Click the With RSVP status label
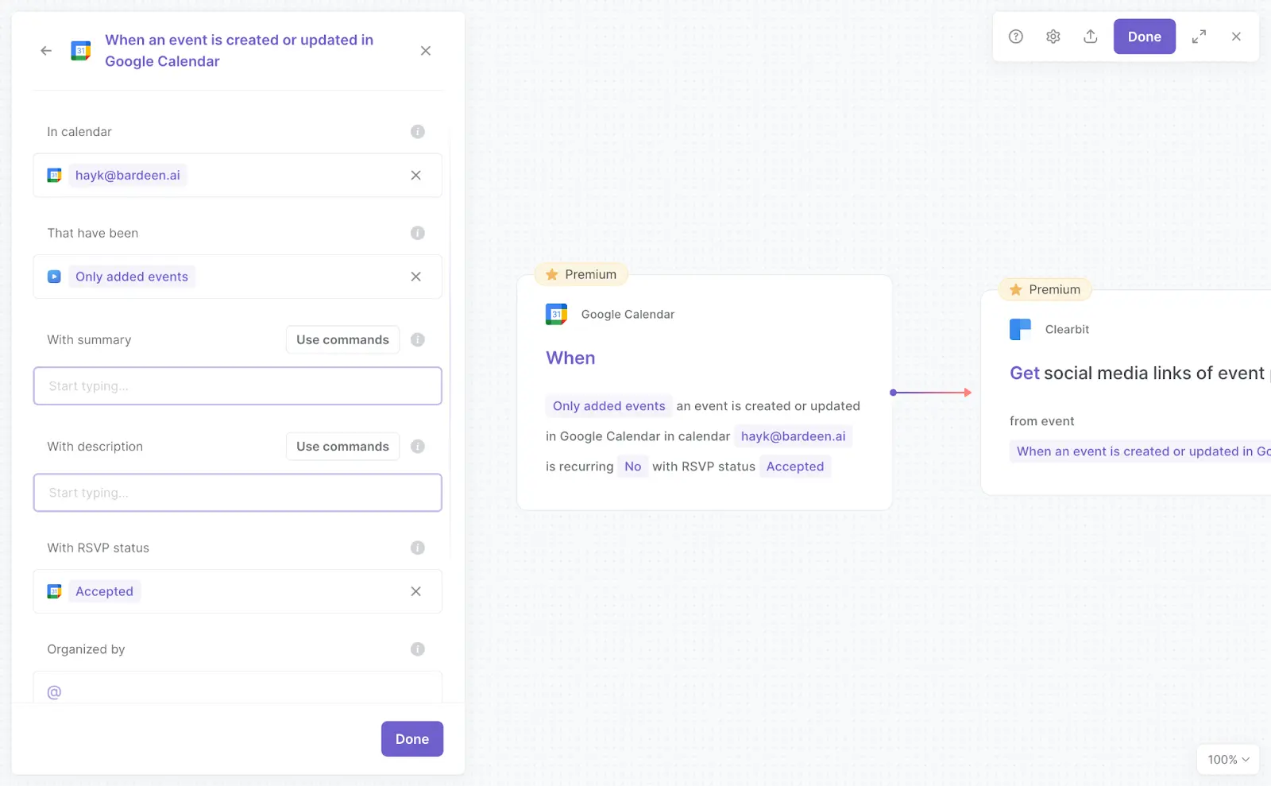The image size is (1271, 786). pyautogui.click(x=99, y=548)
